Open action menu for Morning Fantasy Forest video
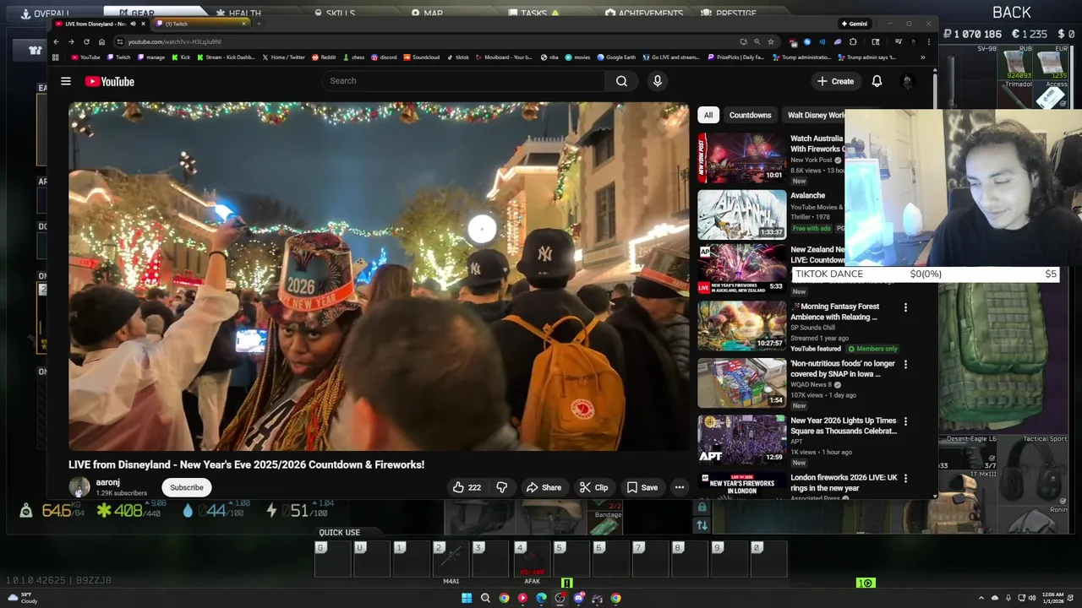The height and width of the screenshot is (608, 1082). coord(905,307)
